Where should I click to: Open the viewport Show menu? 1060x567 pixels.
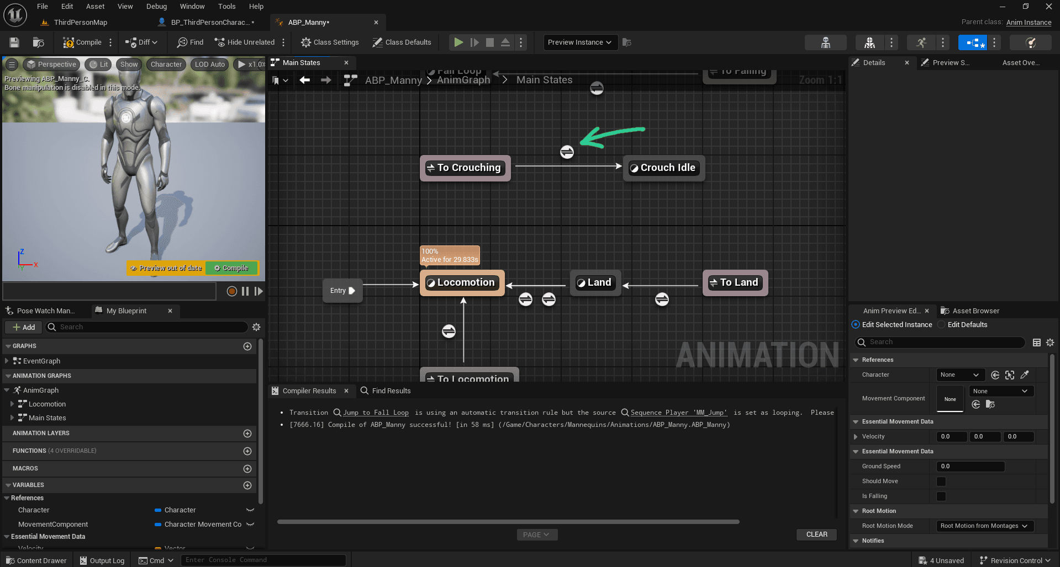pyautogui.click(x=129, y=65)
